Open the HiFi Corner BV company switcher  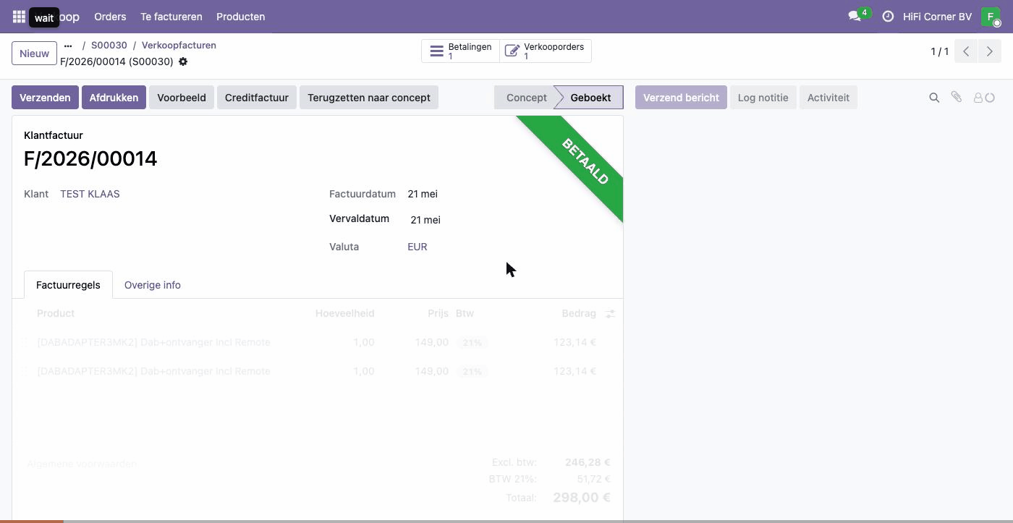coord(937,16)
